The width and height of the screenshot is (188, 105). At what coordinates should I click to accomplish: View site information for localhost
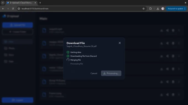[x=19, y=9]
